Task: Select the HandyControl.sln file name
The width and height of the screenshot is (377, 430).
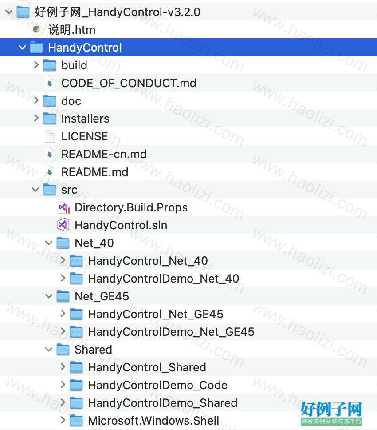Action: 121,225
